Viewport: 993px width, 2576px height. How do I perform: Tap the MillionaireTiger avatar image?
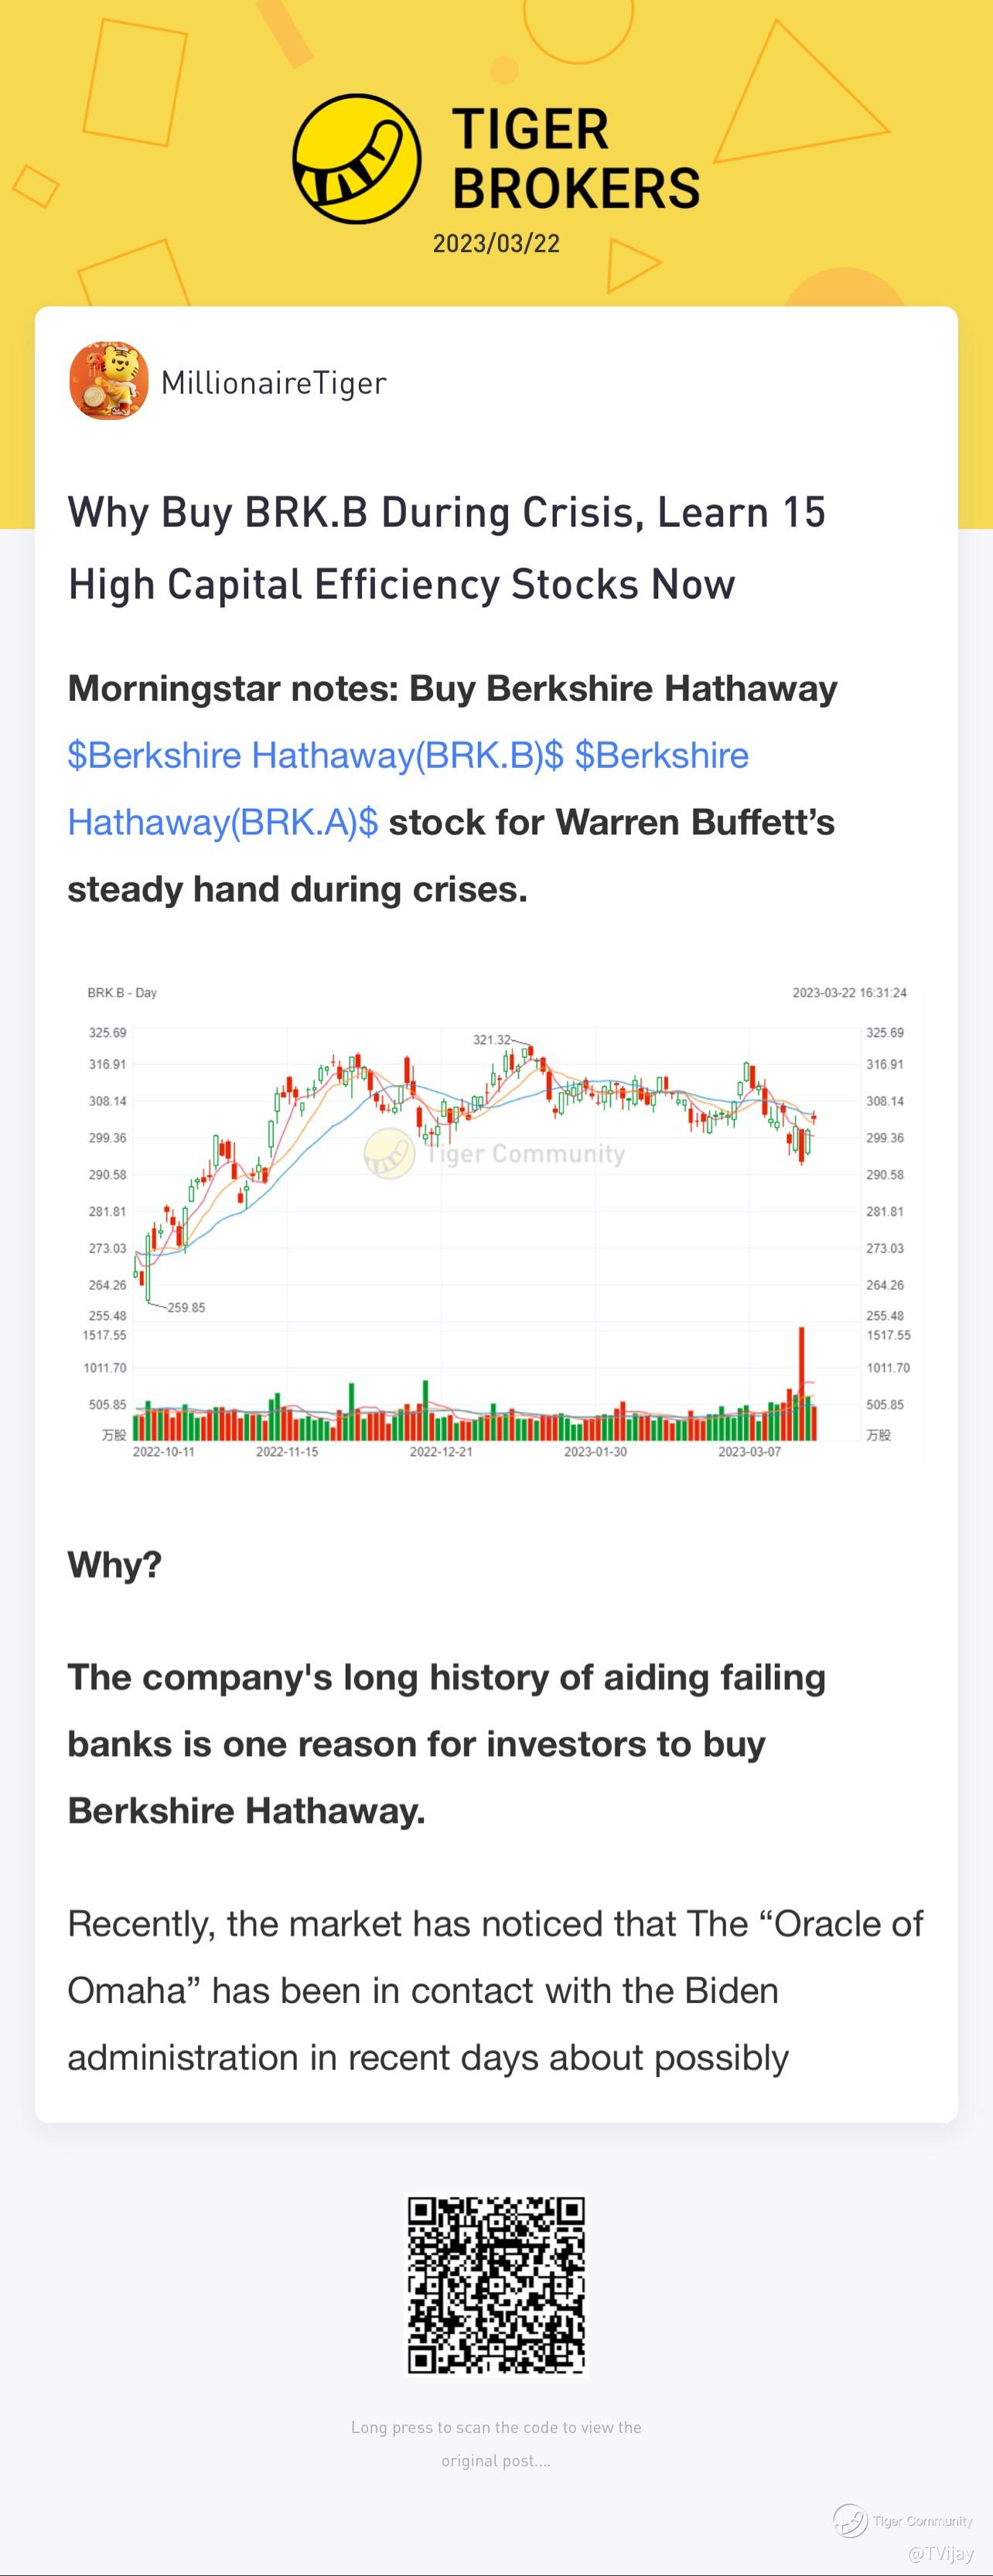tap(109, 381)
